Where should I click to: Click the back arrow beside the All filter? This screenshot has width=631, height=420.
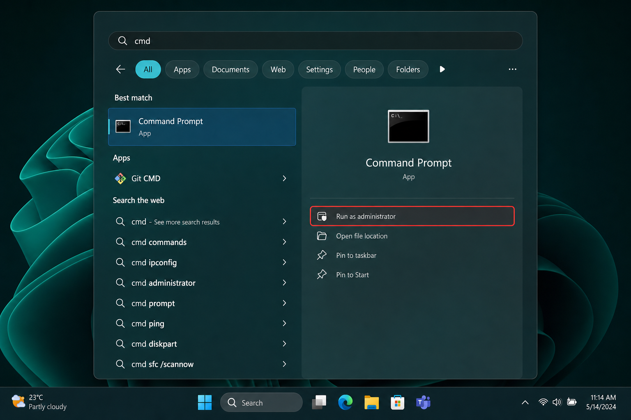coord(120,69)
